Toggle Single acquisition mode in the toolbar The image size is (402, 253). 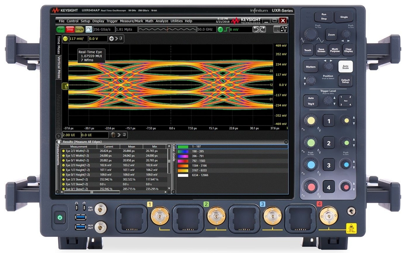79,29
